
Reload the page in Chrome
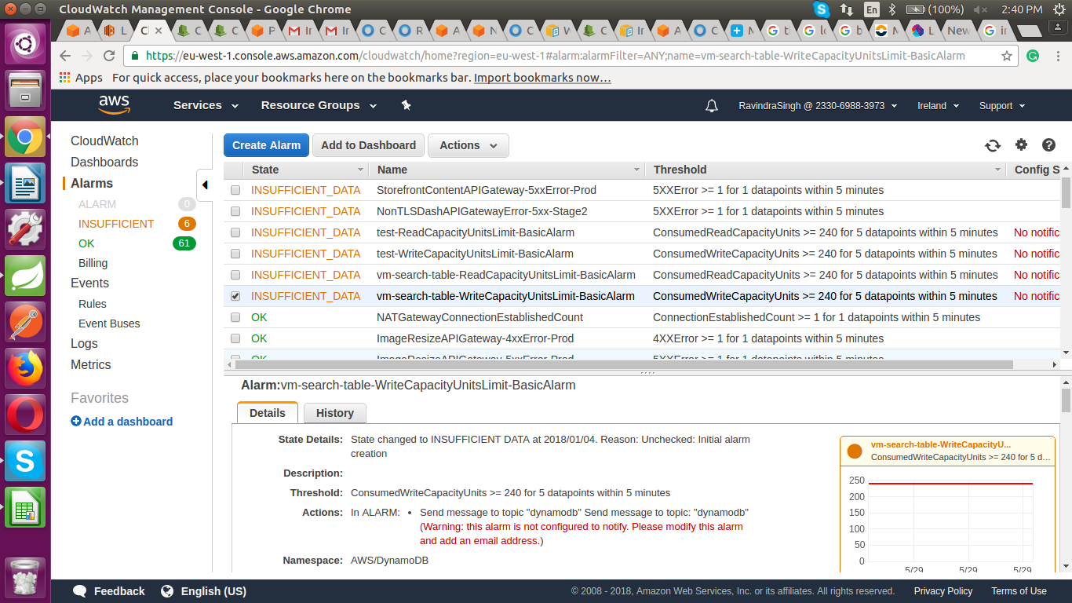coord(109,56)
